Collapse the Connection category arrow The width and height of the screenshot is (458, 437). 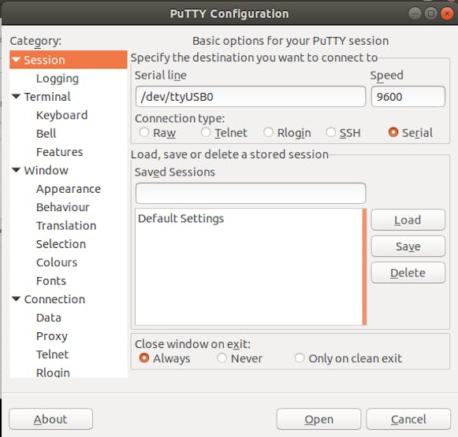click(x=16, y=298)
